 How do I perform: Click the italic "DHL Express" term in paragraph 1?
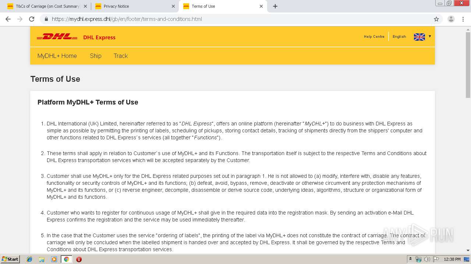click(197, 124)
